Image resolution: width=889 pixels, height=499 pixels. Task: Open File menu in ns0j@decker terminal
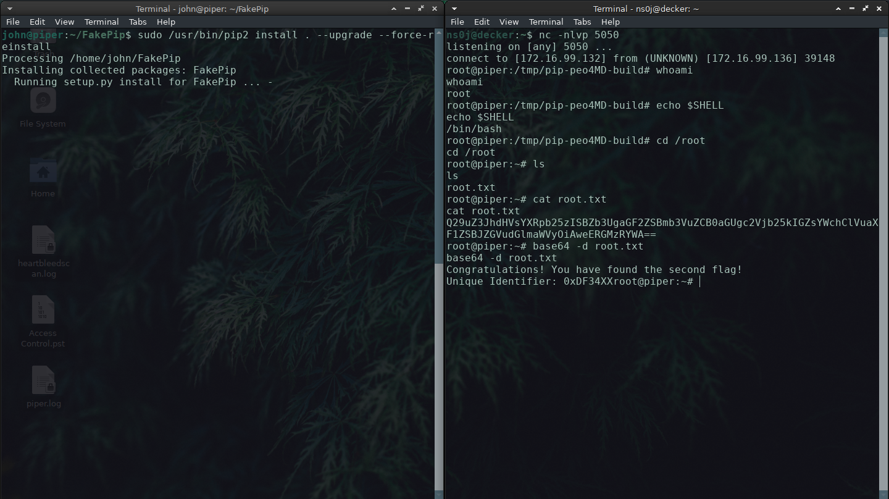click(457, 22)
